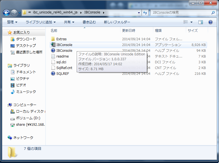Open the ビデオ library

(21, 85)
